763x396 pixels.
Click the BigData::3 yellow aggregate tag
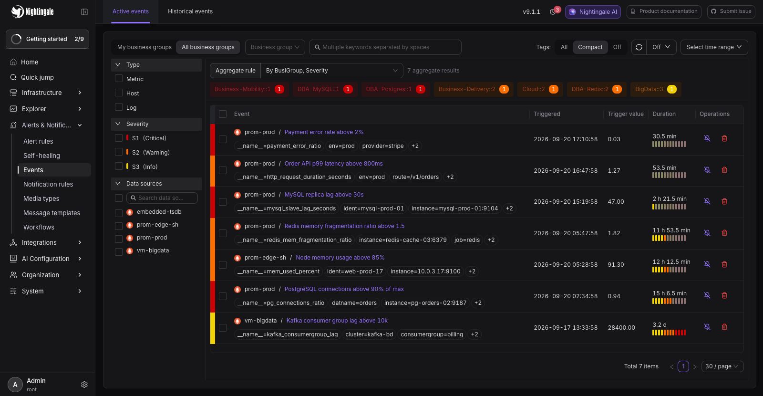tap(656, 89)
